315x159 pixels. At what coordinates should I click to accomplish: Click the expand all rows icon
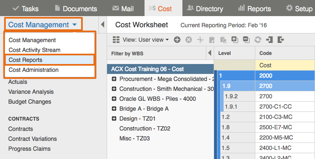[235, 40]
